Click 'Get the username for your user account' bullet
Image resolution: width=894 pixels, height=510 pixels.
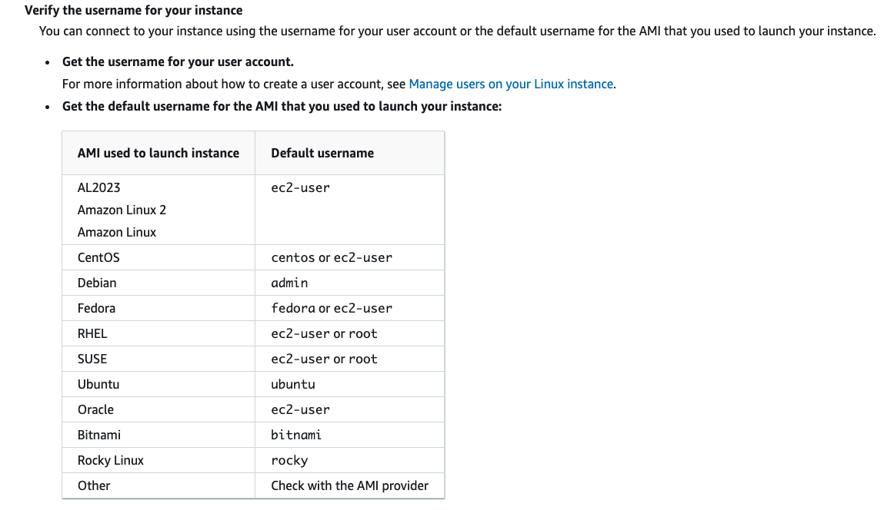coord(178,61)
